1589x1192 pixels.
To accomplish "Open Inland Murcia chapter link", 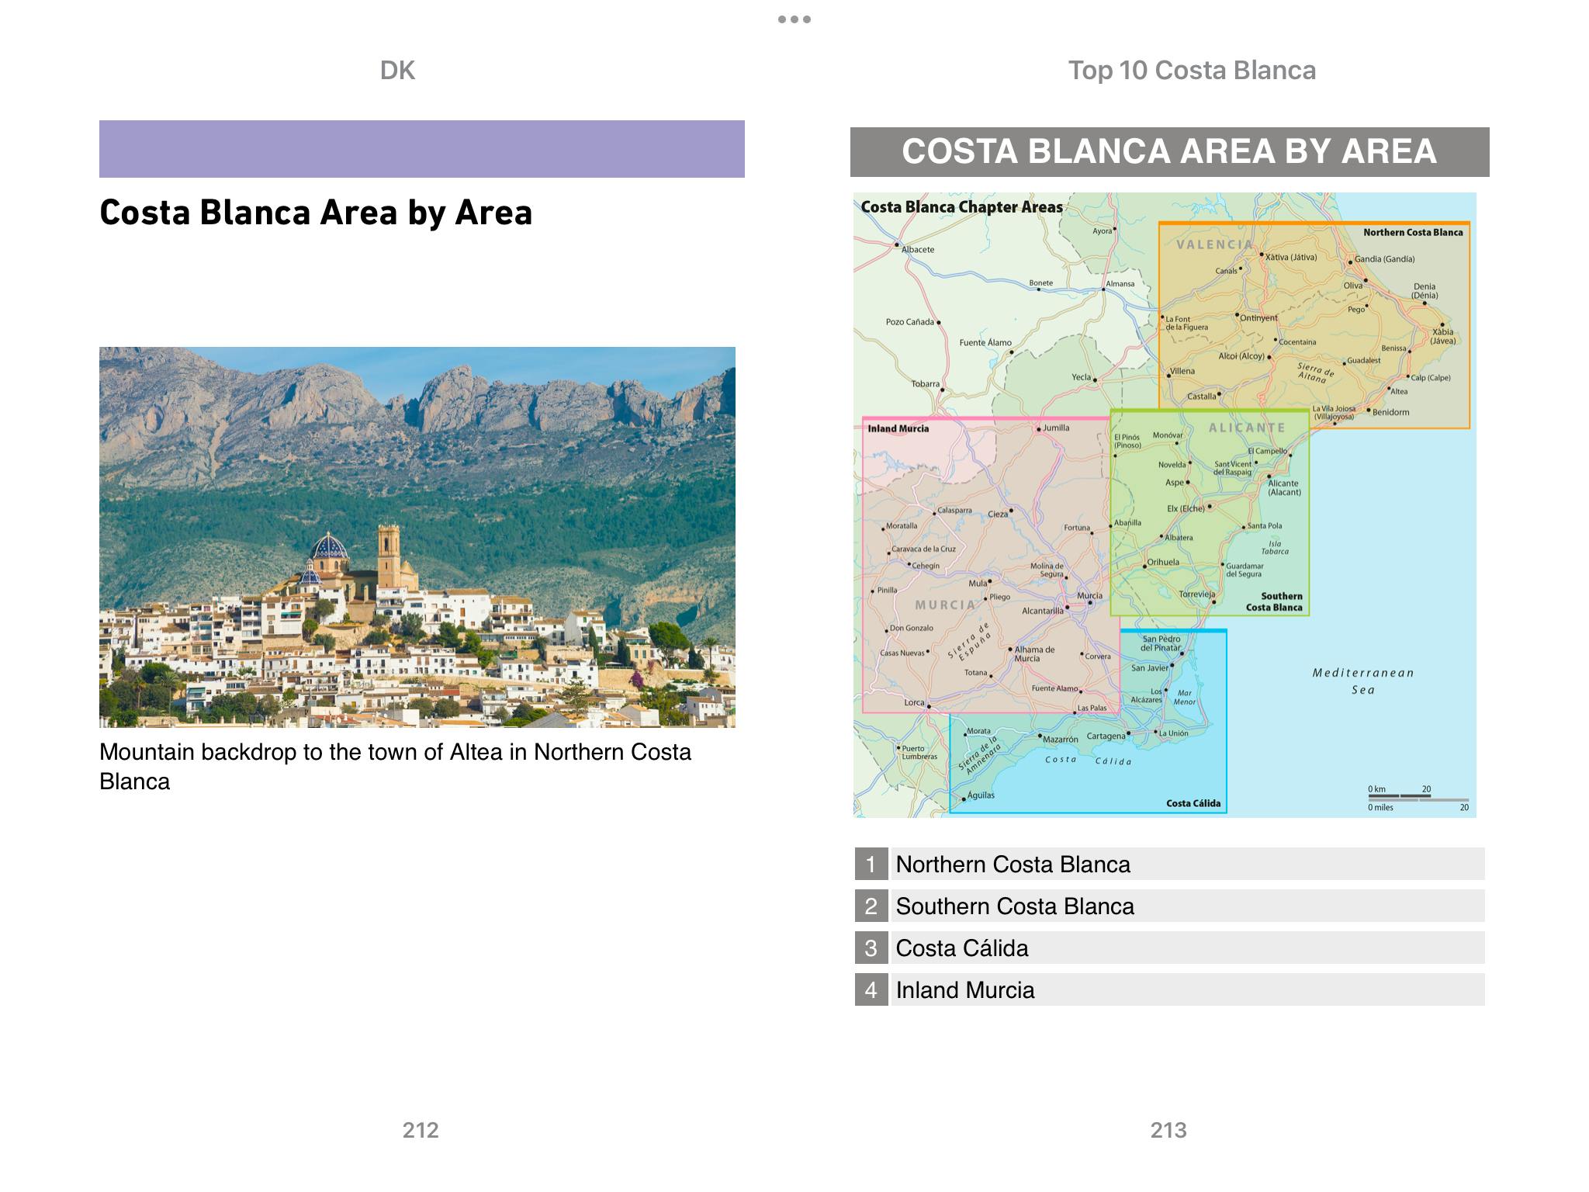I will click(x=964, y=989).
